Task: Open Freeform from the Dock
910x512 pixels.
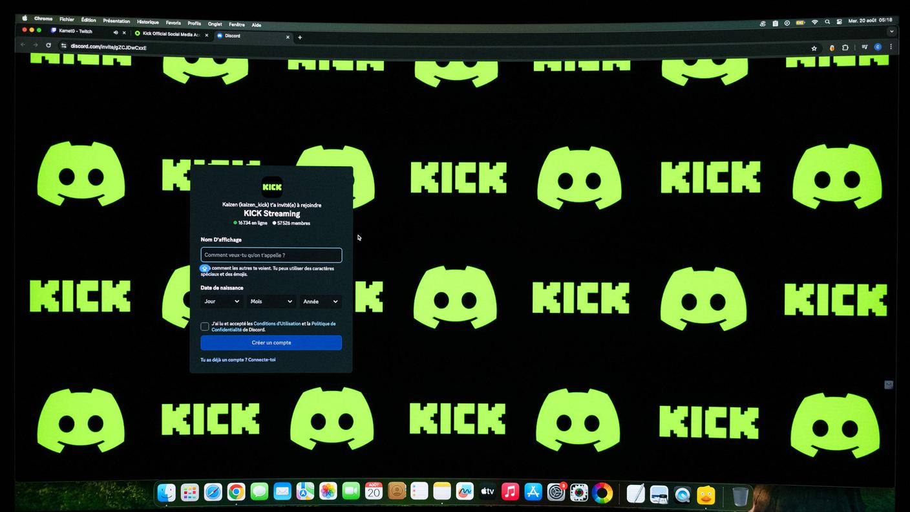Action: click(465, 492)
